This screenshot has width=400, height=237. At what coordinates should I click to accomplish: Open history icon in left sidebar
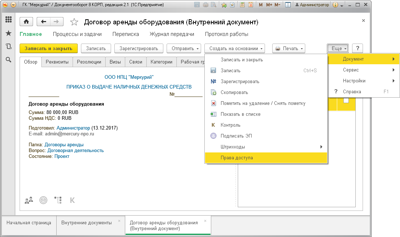tap(8, 46)
